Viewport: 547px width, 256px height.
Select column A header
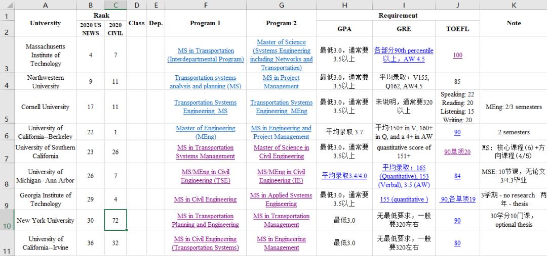[46, 5]
